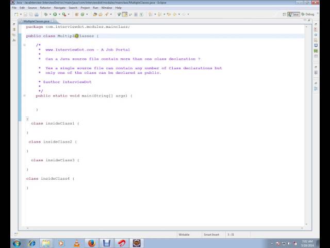The image size is (330, 248).
Task: Open dropdown next to New icon
Action: pyautogui.click(x=21, y=14)
